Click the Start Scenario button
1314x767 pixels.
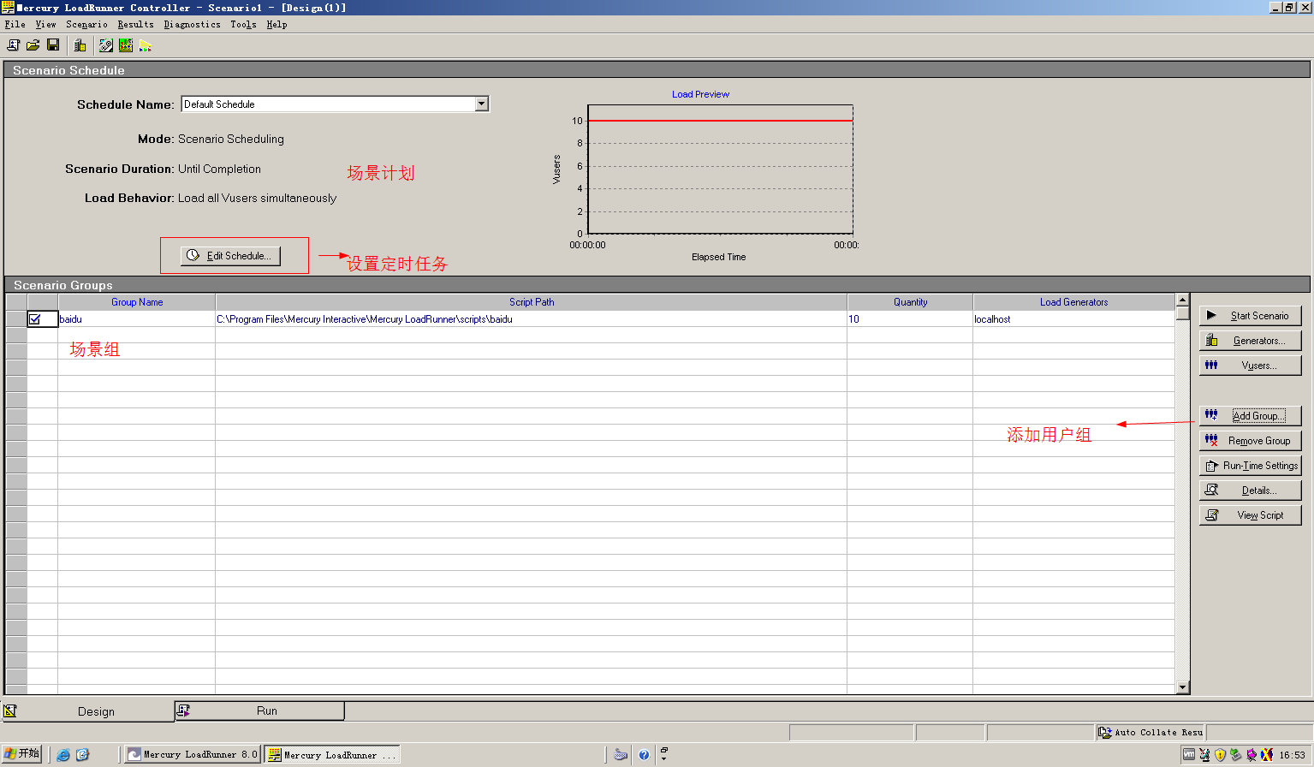click(1250, 315)
